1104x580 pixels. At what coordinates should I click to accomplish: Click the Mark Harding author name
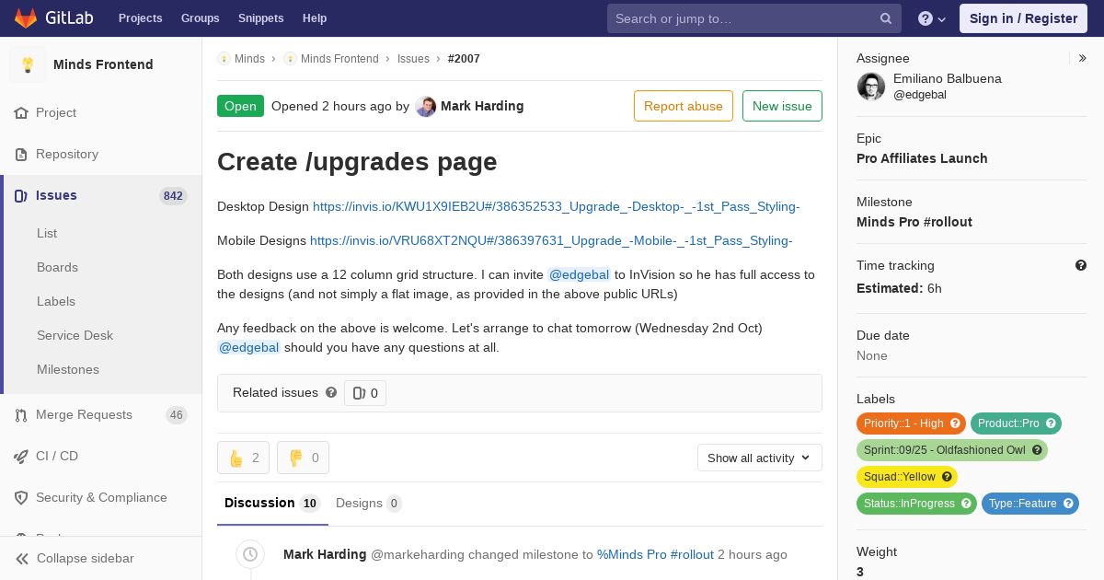(482, 106)
